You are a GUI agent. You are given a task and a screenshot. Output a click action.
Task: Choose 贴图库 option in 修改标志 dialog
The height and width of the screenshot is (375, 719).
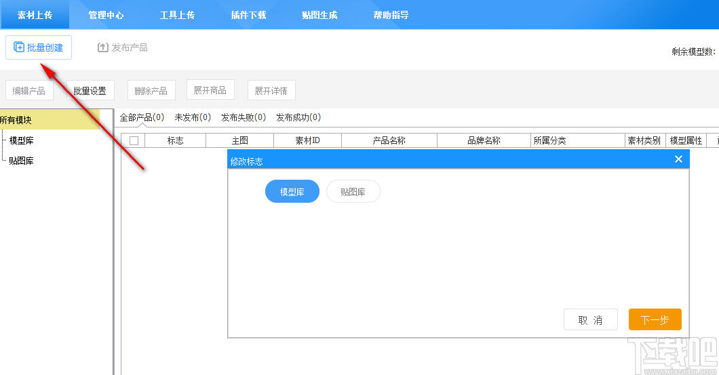click(x=353, y=192)
